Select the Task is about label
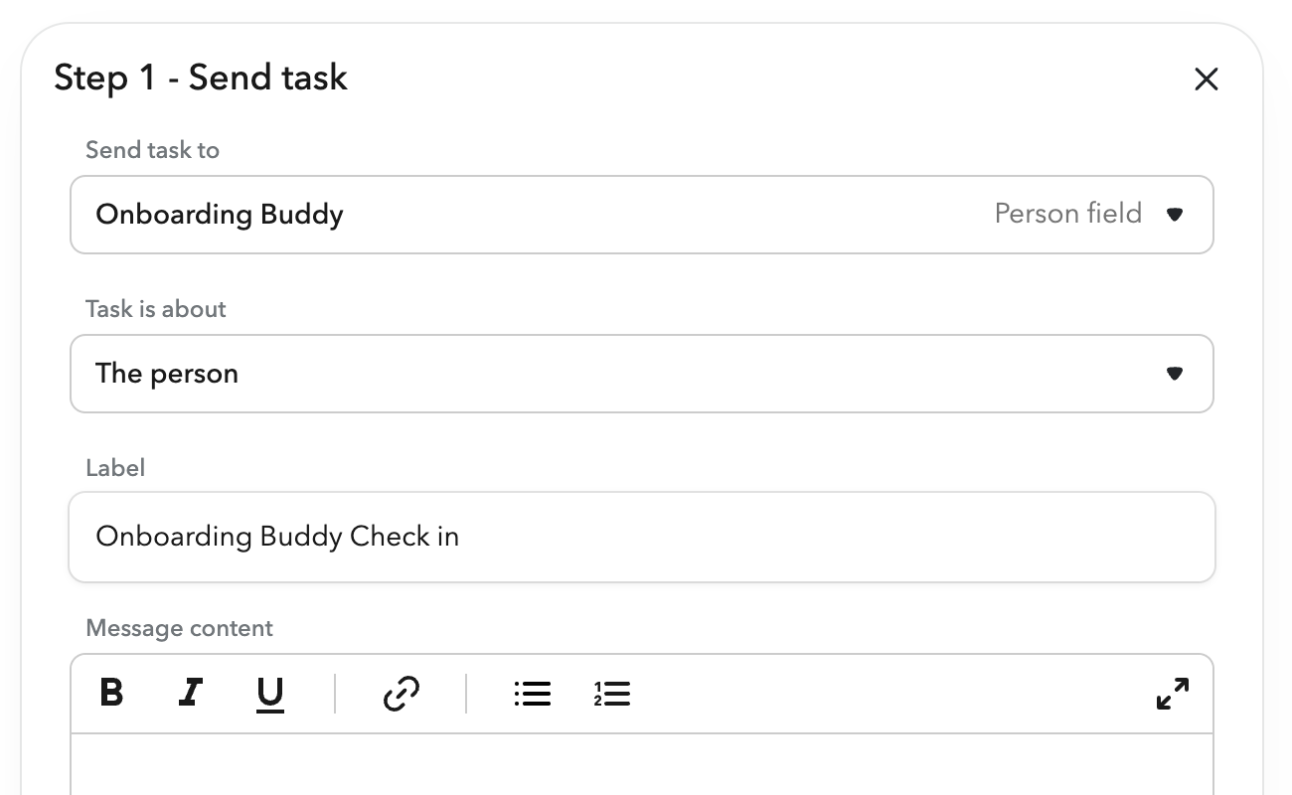1292x795 pixels. [x=155, y=309]
